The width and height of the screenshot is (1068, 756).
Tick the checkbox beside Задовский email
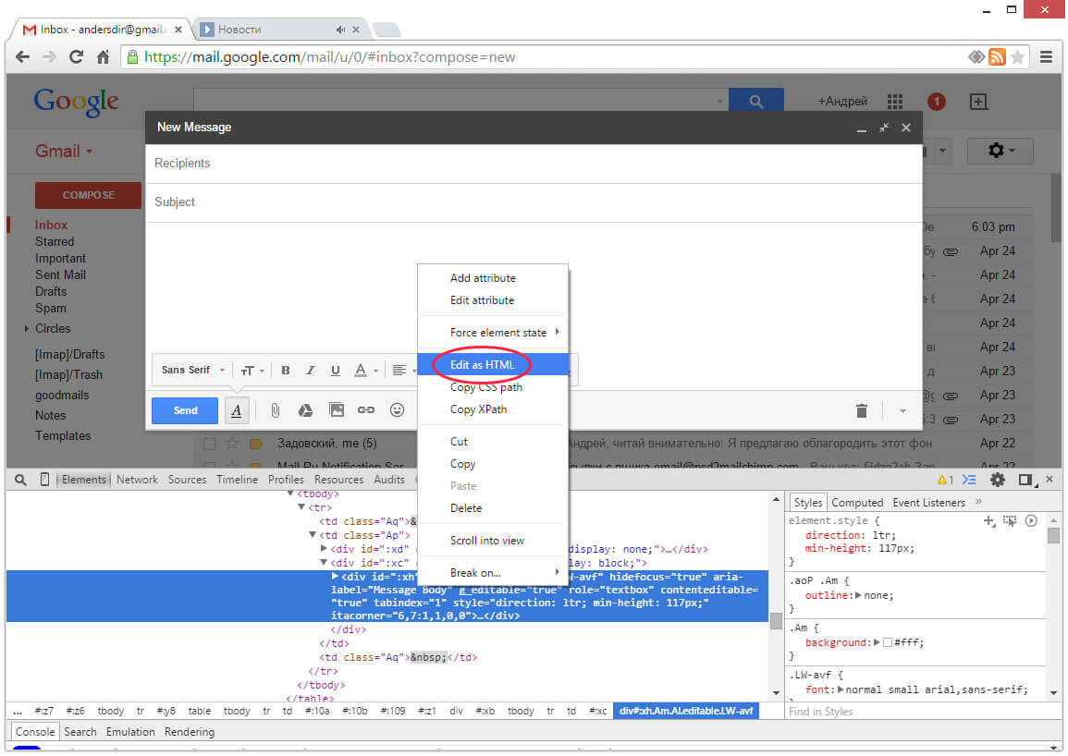pyautogui.click(x=209, y=444)
